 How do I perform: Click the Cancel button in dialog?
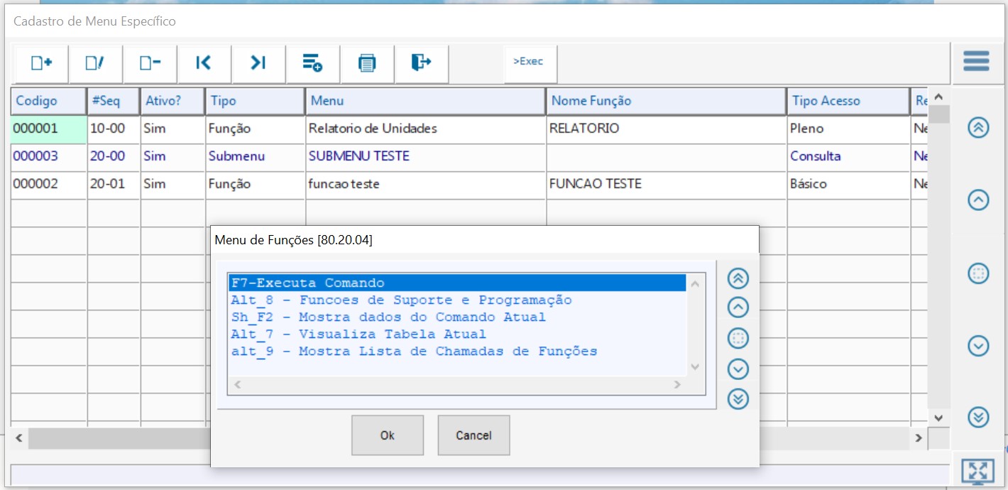click(x=473, y=435)
